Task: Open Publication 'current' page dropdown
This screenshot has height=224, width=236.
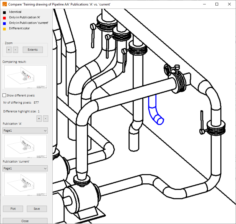Action: (25, 168)
